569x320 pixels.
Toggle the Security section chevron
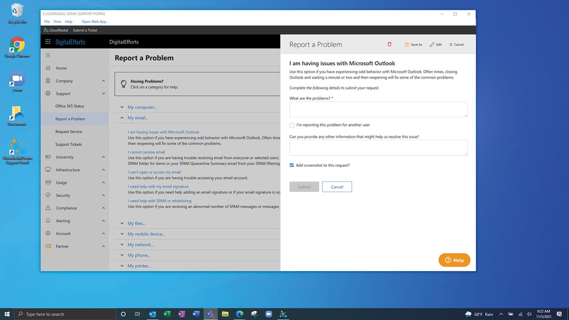(103, 195)
